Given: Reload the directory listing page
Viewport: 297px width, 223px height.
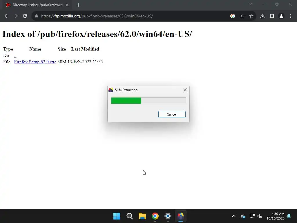Looking at the screenshot, I should click(x=25, y=16).
